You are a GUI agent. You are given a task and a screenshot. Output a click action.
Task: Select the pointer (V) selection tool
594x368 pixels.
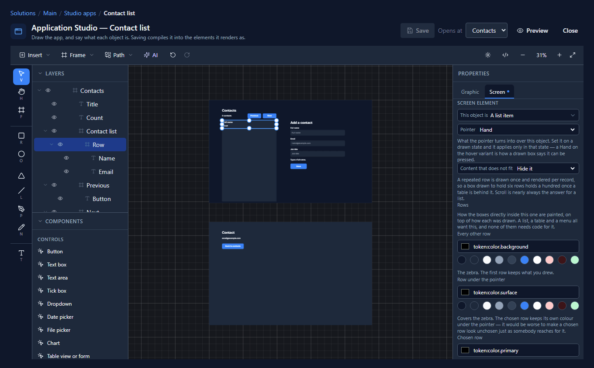[21, 76]
